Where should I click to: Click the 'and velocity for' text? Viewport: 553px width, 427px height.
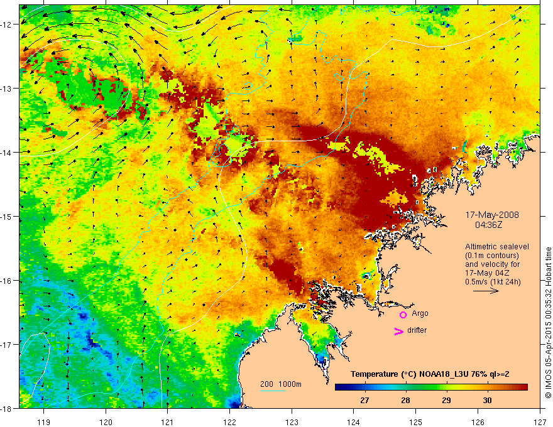coord(492,264)
